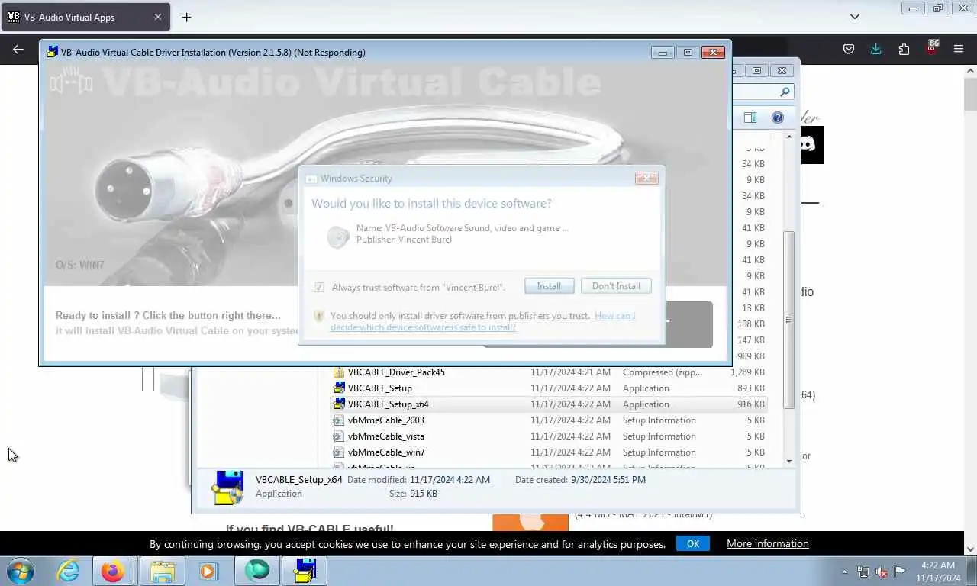Click the Pocket save icon in Firefox
The image size is (977, 586).
(849, 49)
